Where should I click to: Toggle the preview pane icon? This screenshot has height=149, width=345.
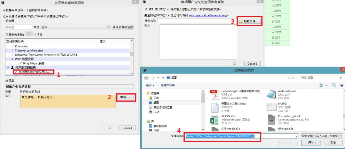click(x=333, y=85)
